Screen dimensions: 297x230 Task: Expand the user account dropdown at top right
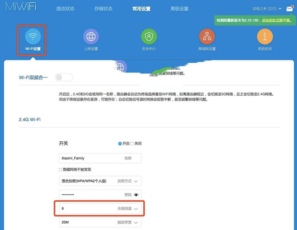coord(267,9)
